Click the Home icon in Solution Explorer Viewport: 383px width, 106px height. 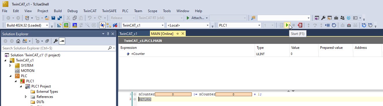click(18, 41)
